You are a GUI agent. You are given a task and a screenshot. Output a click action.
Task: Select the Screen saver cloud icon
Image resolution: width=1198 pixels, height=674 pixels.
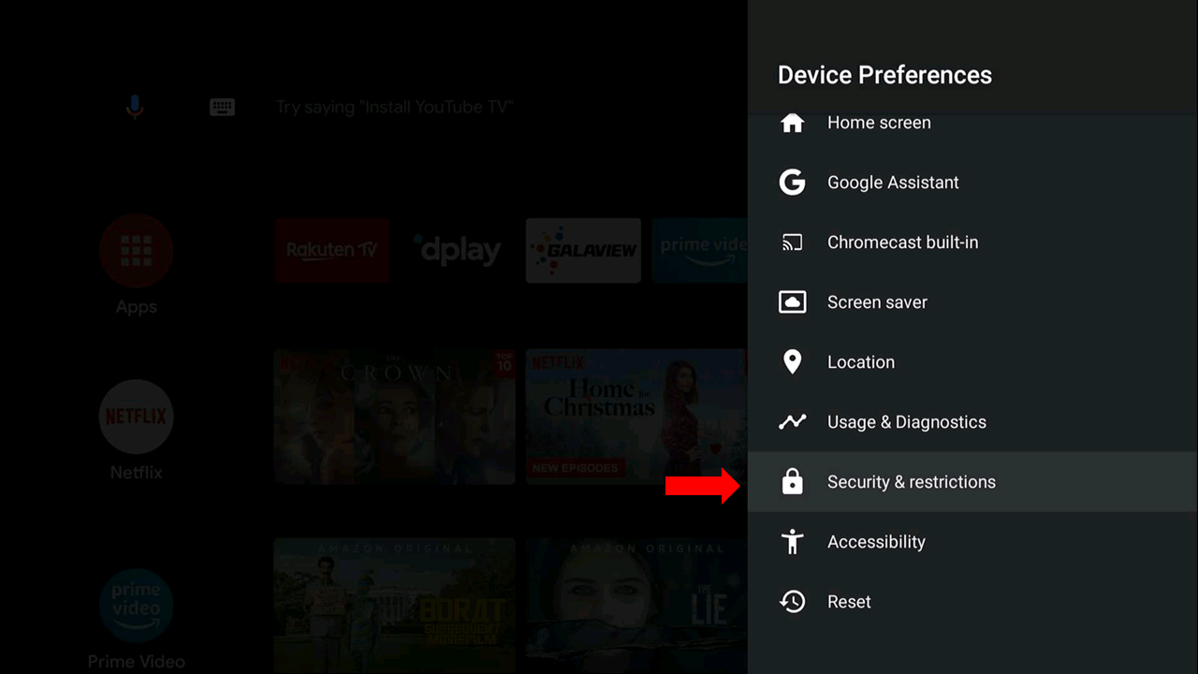click(792, 302)
